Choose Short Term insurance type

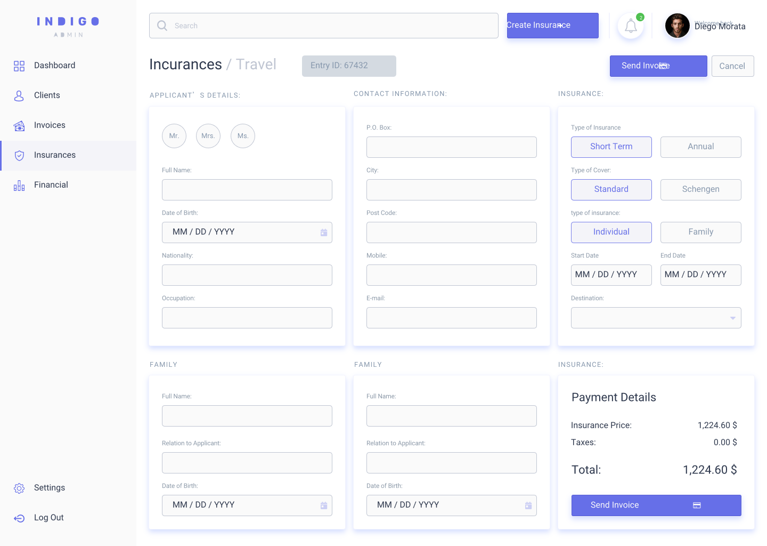point(611,147)
